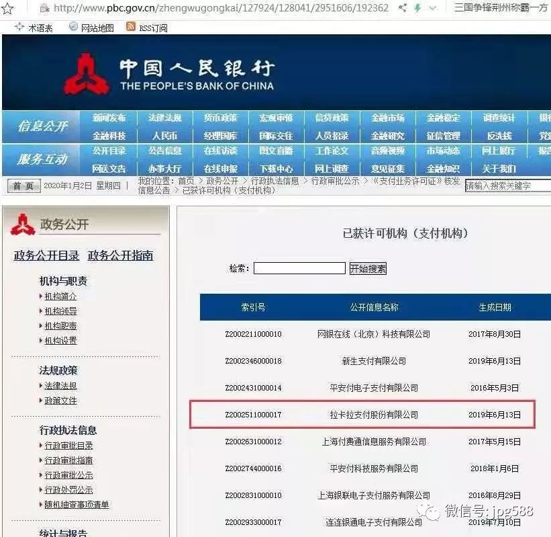The width and height of the screenshot is (551, 537).
Task: Open 宏观审慎 navigation item
Action: tap(277, 118)
